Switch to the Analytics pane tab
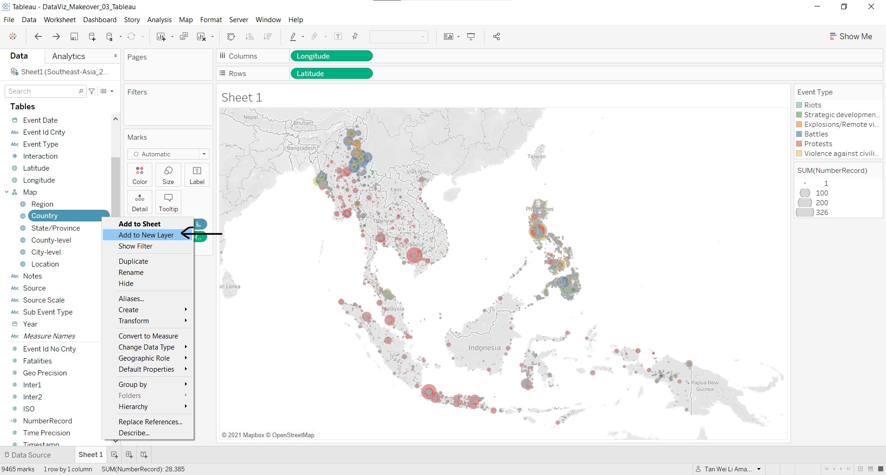 click(x=69, y=56)
